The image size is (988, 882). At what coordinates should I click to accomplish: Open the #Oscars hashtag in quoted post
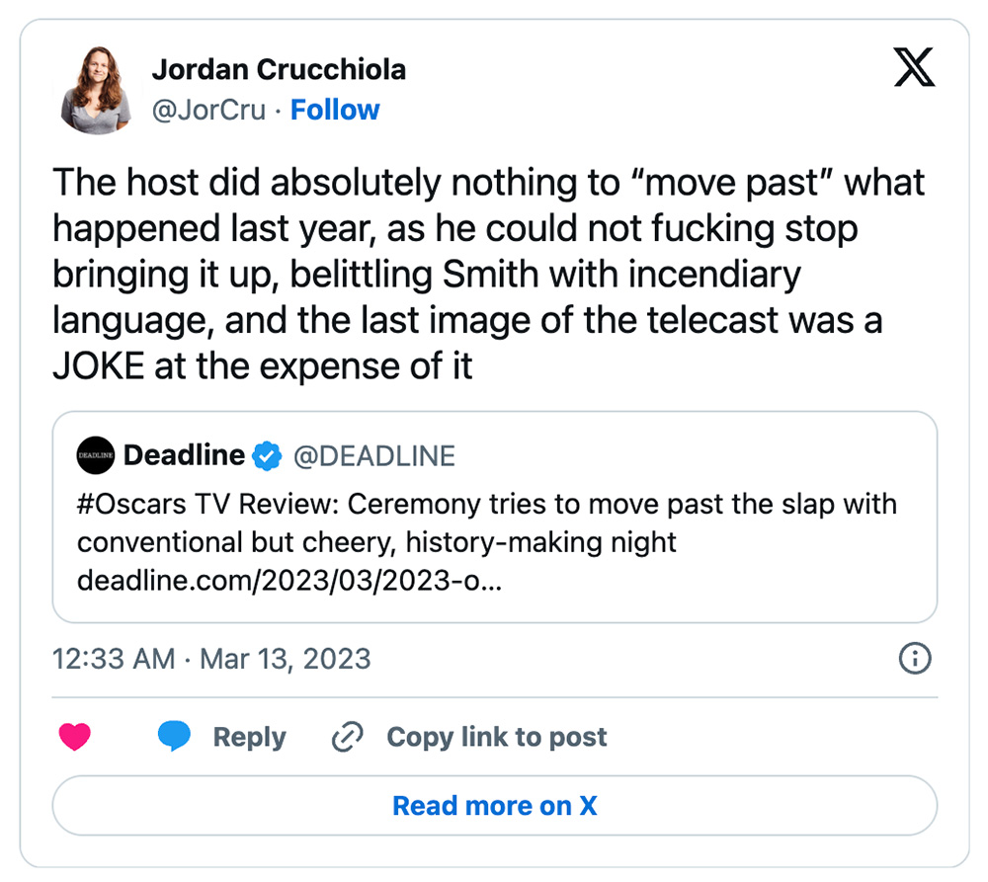[131, 504]
